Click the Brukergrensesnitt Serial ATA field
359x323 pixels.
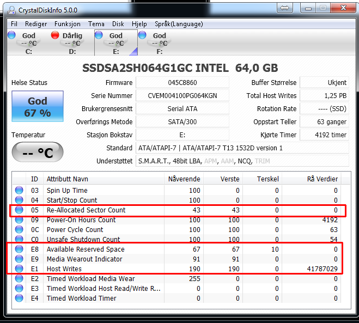pos(182,108)
